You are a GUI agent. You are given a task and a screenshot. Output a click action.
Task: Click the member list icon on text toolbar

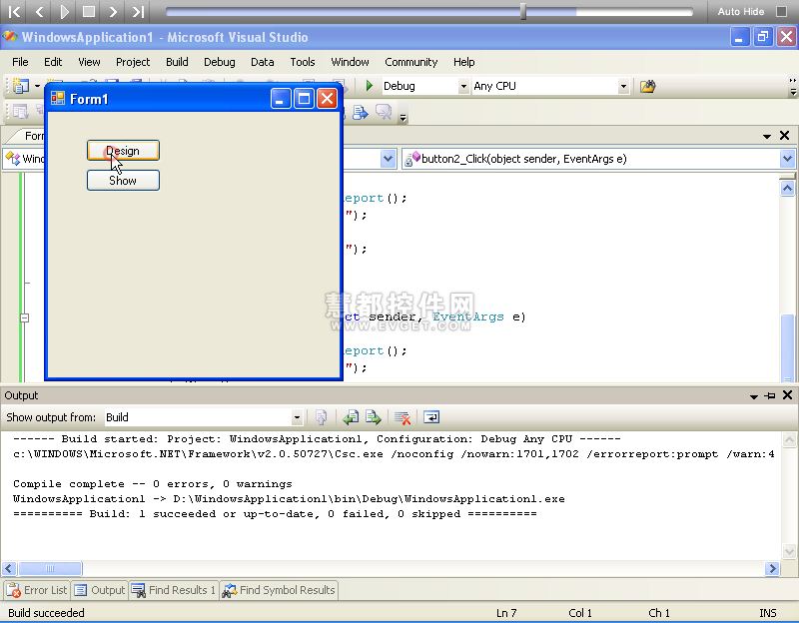coord(20,112)
